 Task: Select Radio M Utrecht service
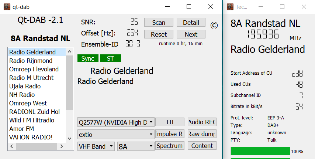tap(37, 78)
